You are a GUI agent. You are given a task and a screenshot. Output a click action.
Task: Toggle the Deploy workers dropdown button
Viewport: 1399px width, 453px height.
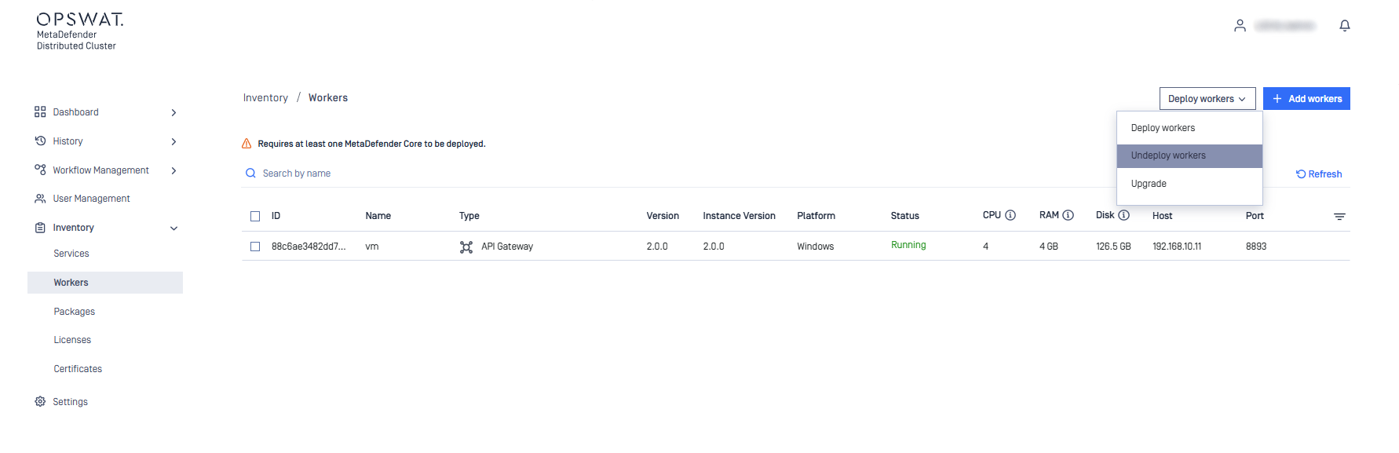1207,99
